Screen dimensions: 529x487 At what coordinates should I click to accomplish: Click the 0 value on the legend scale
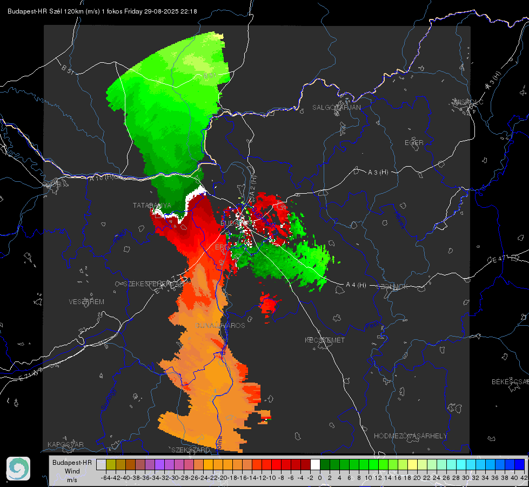[x=320, y=478]
